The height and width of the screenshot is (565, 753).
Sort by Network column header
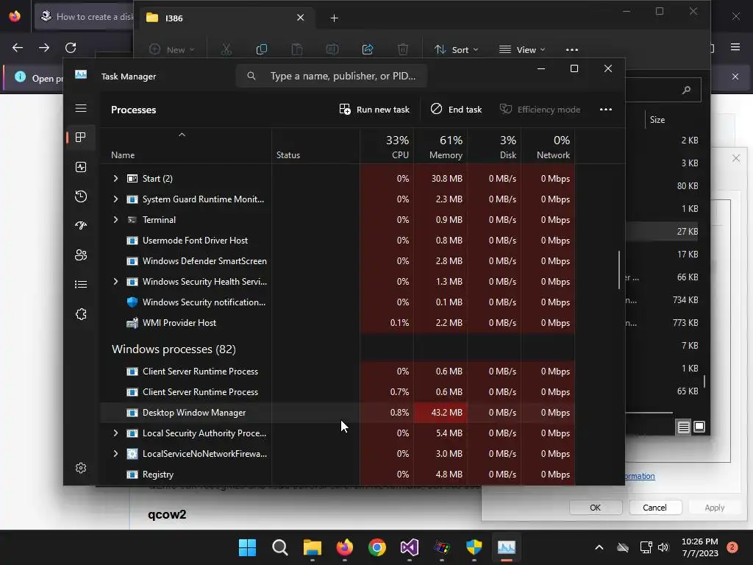[x=549, y=147]
